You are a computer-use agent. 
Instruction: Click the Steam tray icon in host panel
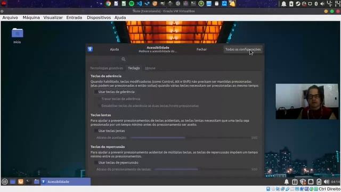pos(298,4)
